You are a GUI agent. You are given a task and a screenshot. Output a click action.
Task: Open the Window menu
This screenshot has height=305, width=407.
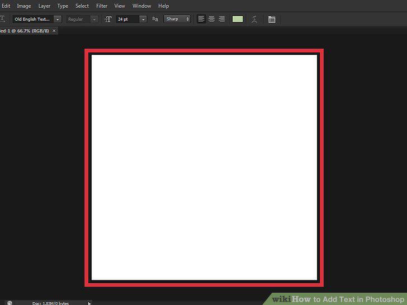[142, 6]
